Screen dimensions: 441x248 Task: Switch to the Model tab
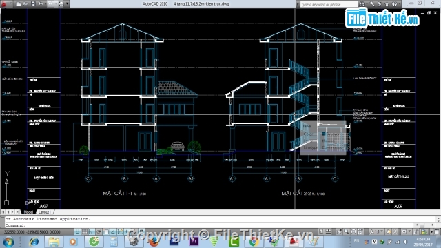click(28, 212)
